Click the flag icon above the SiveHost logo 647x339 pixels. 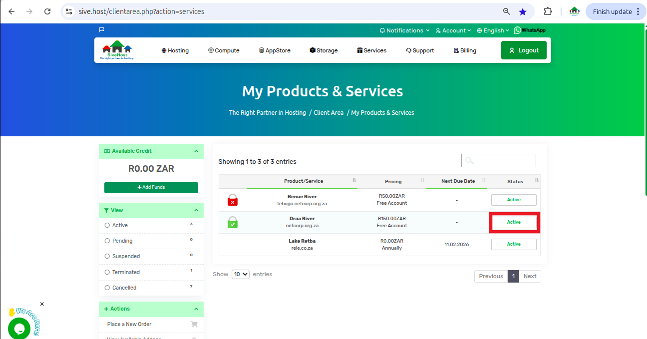click(102, 30)
